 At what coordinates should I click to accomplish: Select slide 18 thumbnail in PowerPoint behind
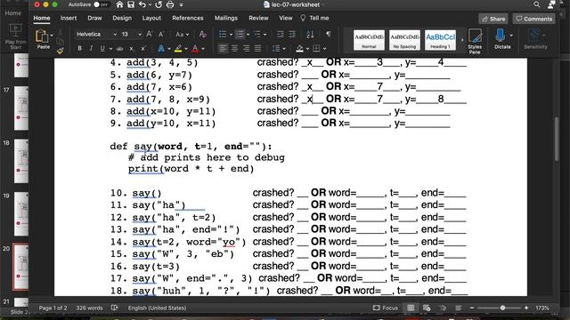click(21, 161)
